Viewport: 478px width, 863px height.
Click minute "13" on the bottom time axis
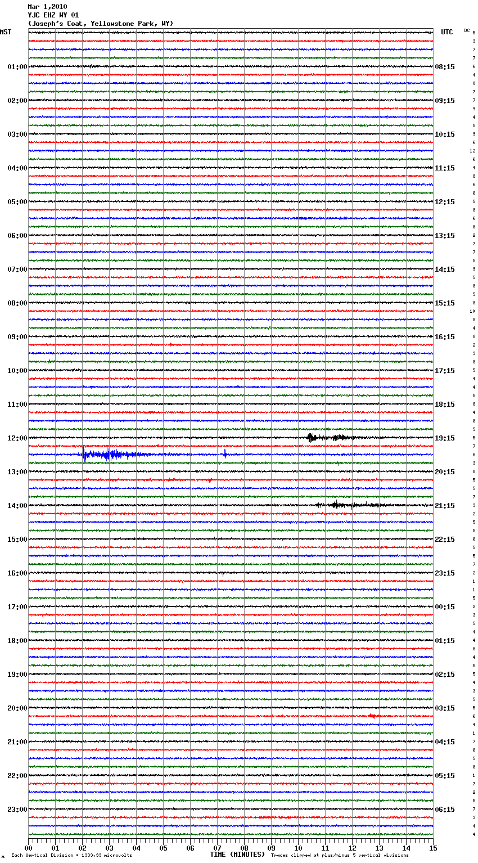(379, 848)
